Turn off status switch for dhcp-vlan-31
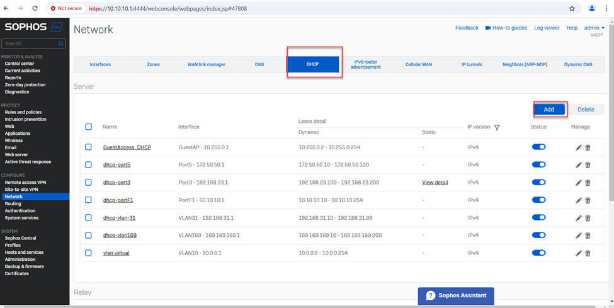 (x=538, y=218)
